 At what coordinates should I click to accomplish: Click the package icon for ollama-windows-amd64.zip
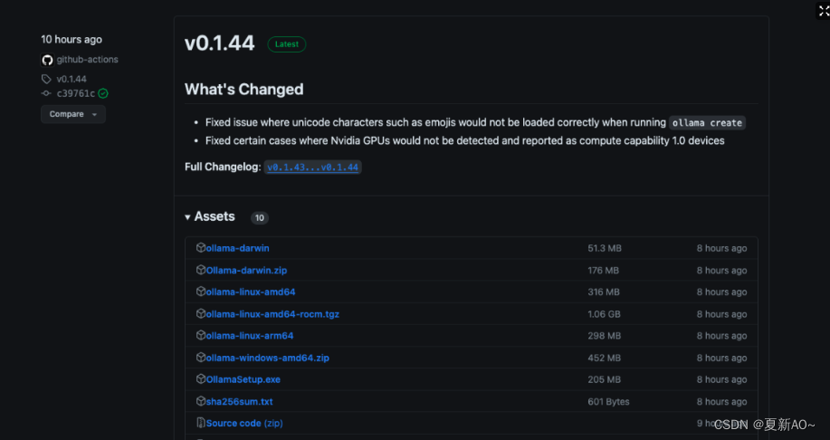(x=201, y=358)
